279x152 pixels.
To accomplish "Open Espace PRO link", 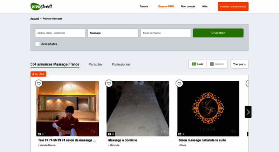I will click(166, 6).
